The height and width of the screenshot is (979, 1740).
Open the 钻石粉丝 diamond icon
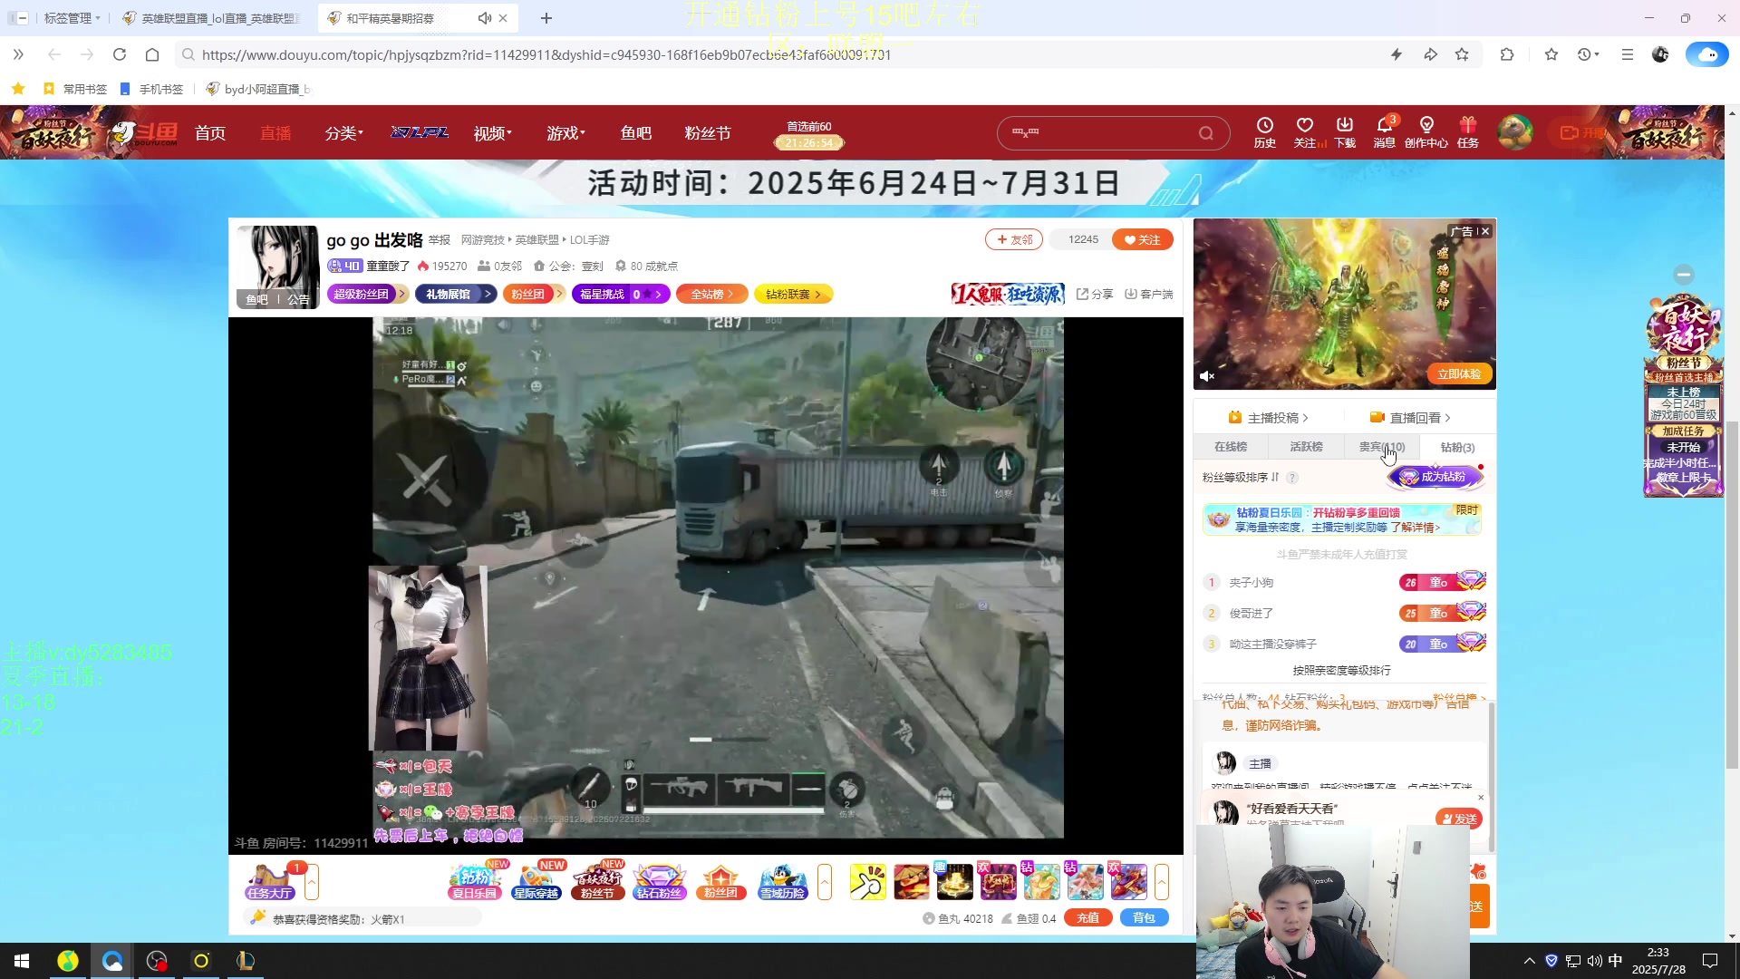tap(660, 881)
